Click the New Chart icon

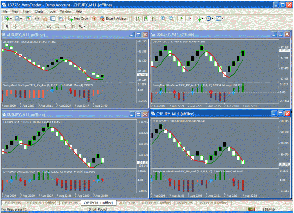point(7,18)
